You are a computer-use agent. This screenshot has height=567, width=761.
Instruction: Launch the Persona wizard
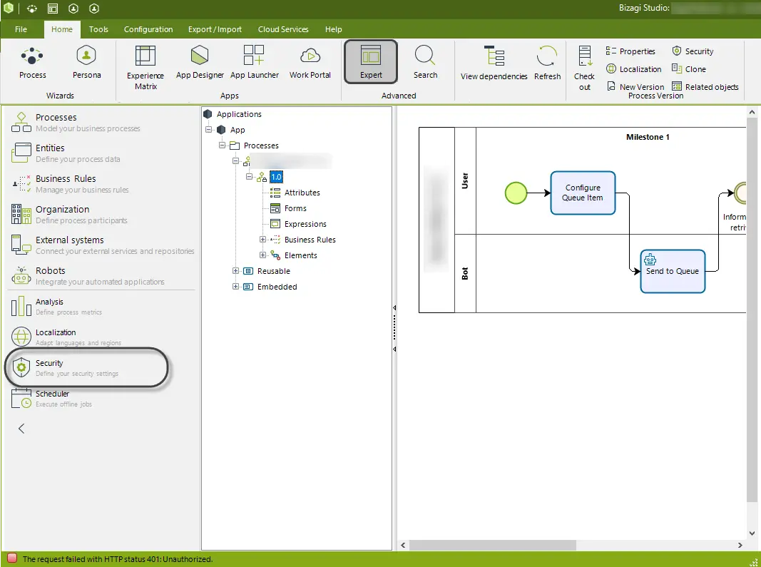[86, 63]
